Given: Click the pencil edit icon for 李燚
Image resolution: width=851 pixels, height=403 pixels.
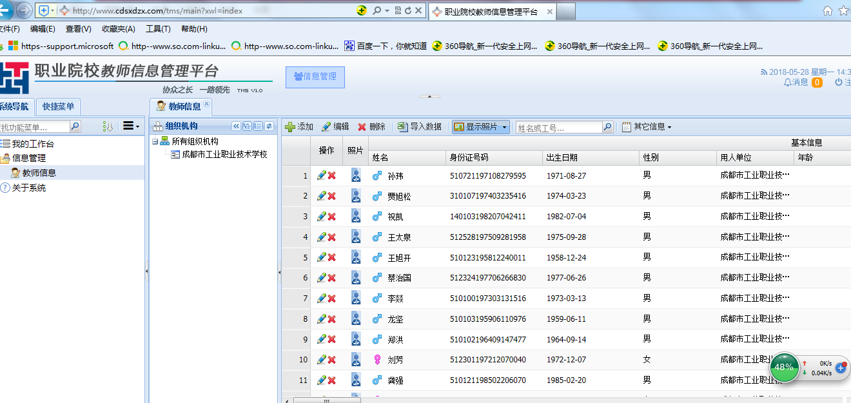Looking at the screenshot, I should pos(321,298).
